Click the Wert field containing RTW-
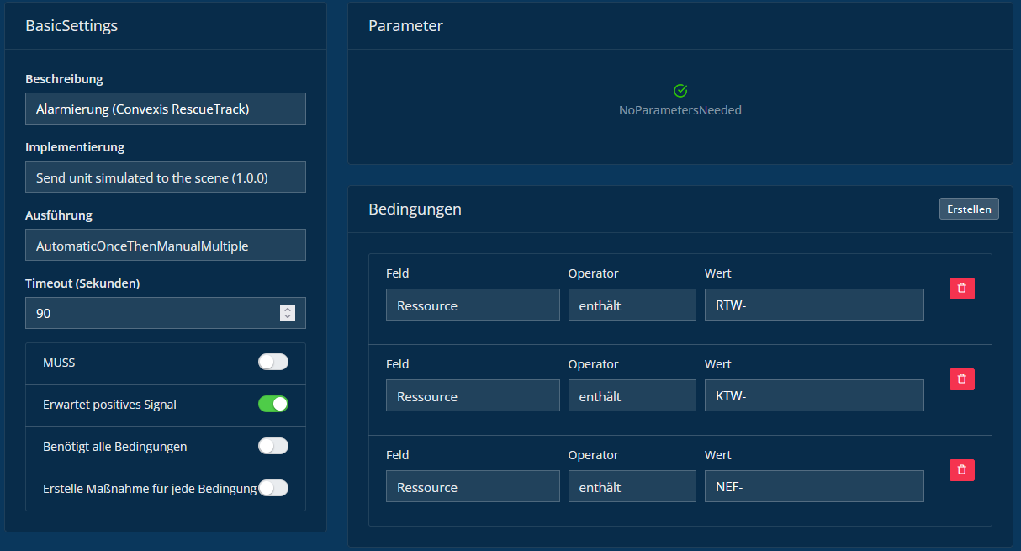Viewport: 1021px width, 551px height. tap(813, 305)
